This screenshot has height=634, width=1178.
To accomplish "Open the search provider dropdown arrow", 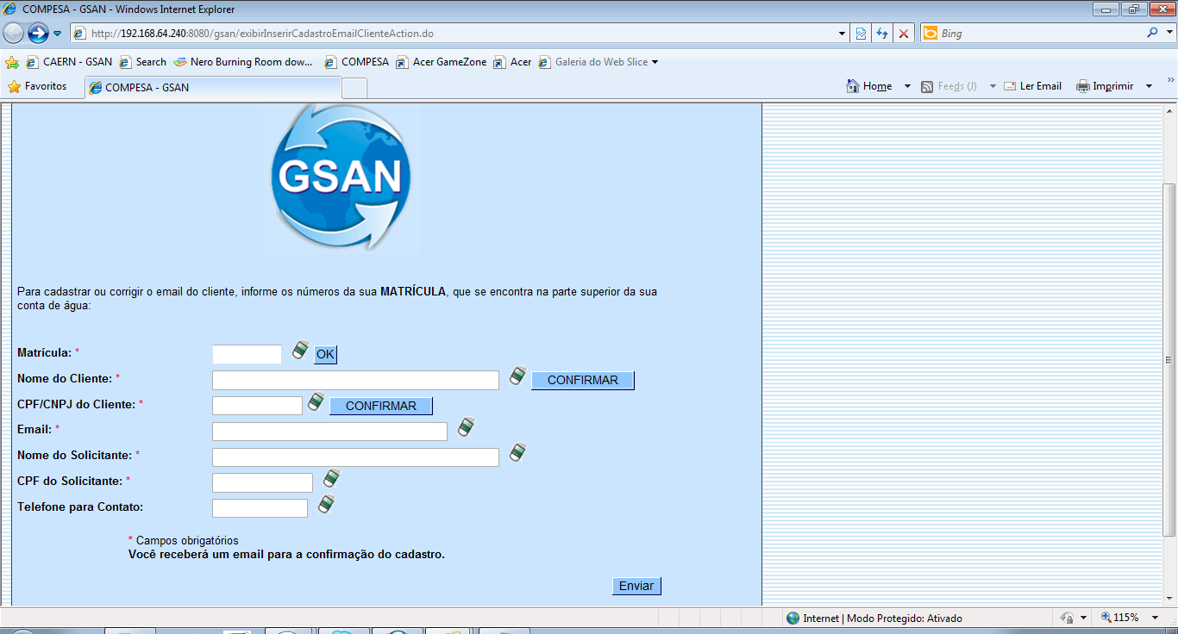I will (x=1169, y=34).
